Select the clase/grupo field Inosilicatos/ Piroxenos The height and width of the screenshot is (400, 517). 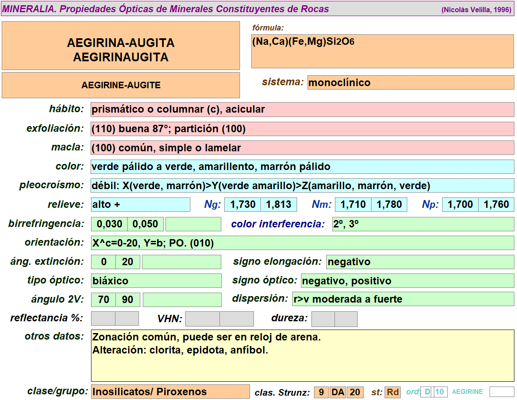click(x=170, y=392)
